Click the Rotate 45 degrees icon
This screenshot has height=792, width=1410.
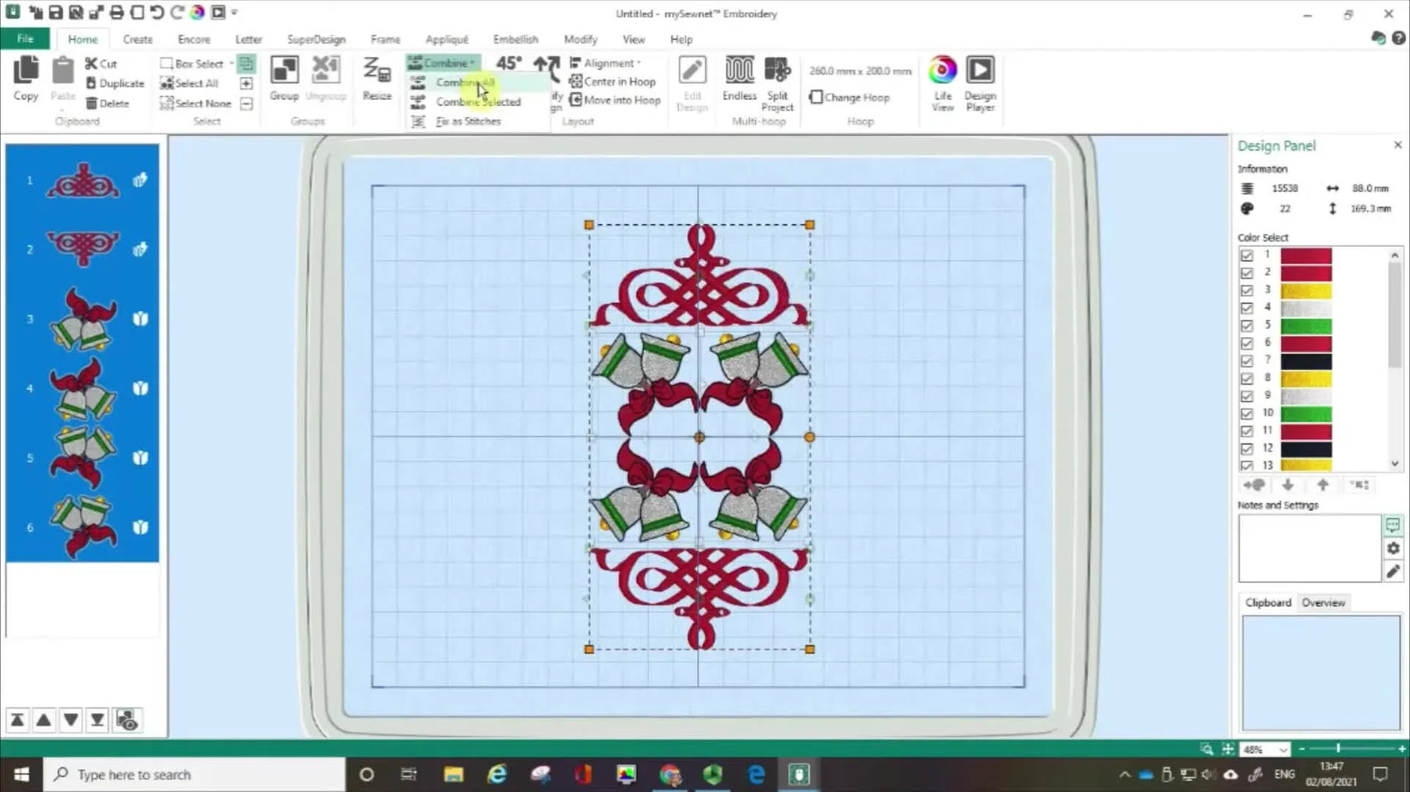pyautogui.click(x=509, y=63)
